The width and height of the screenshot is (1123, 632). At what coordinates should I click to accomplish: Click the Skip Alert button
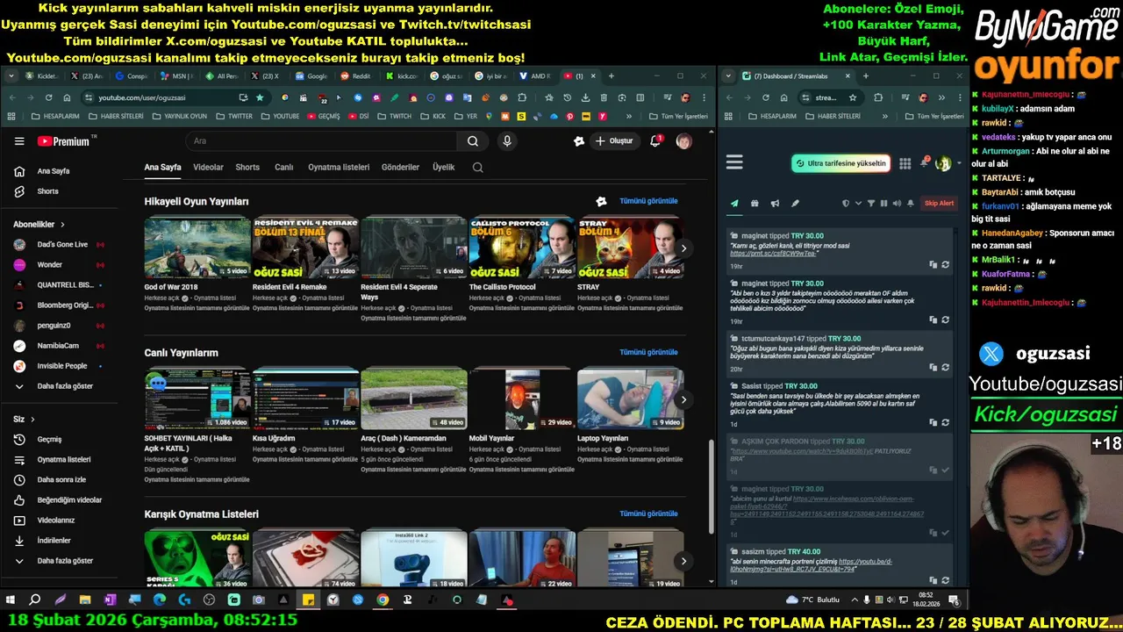click(939, 204)
